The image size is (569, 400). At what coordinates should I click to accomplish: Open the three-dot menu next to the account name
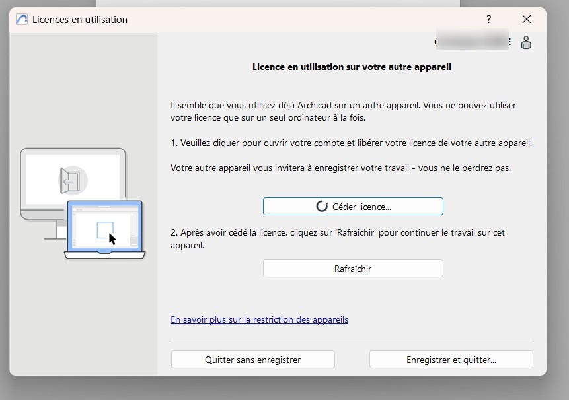point(510,42)
